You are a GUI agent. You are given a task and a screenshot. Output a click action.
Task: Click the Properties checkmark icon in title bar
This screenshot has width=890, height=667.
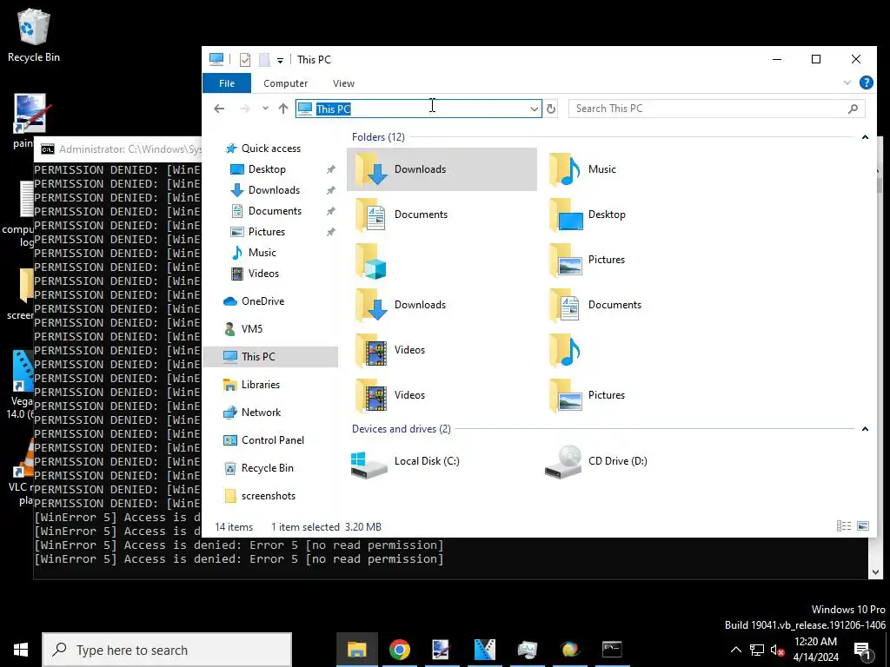coord(244,60)
